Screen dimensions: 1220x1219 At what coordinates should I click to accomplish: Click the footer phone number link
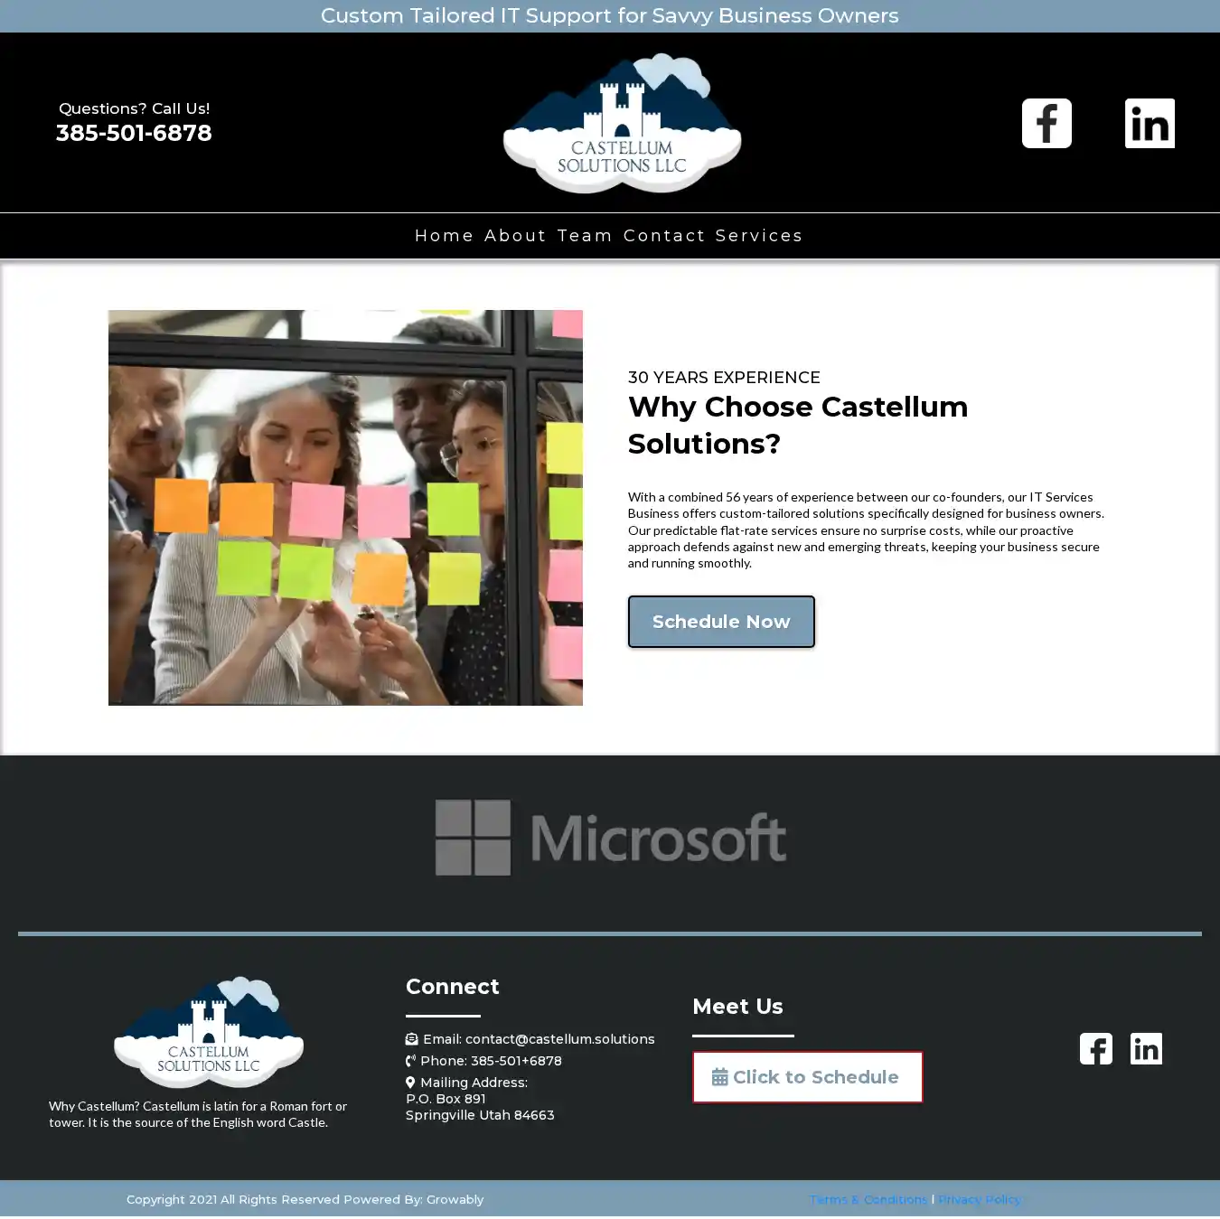[x=516, y=1061]
